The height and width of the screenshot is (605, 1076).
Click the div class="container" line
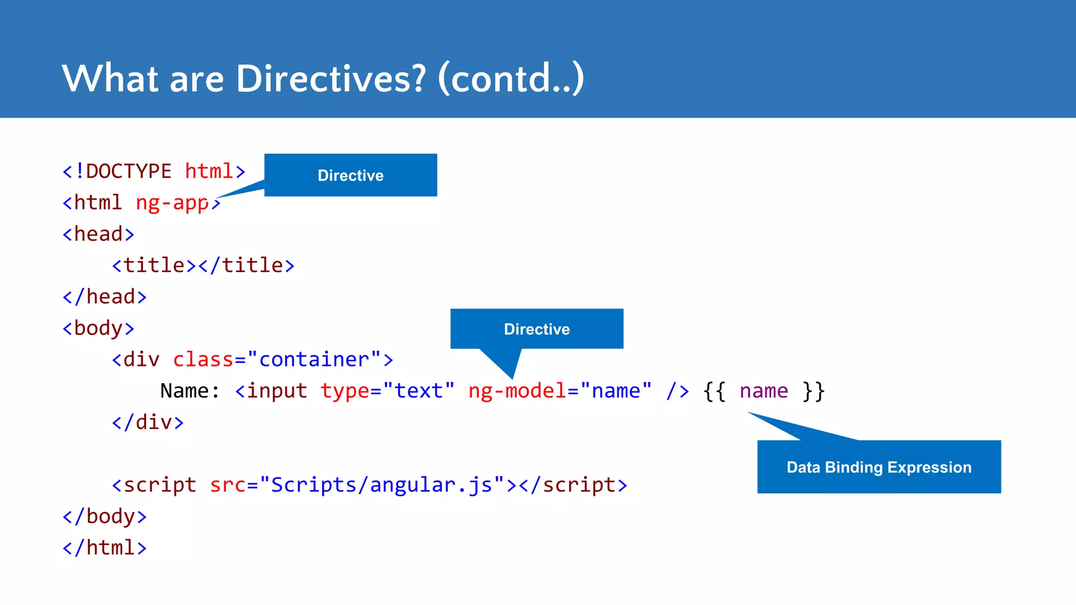click(252, 360)
